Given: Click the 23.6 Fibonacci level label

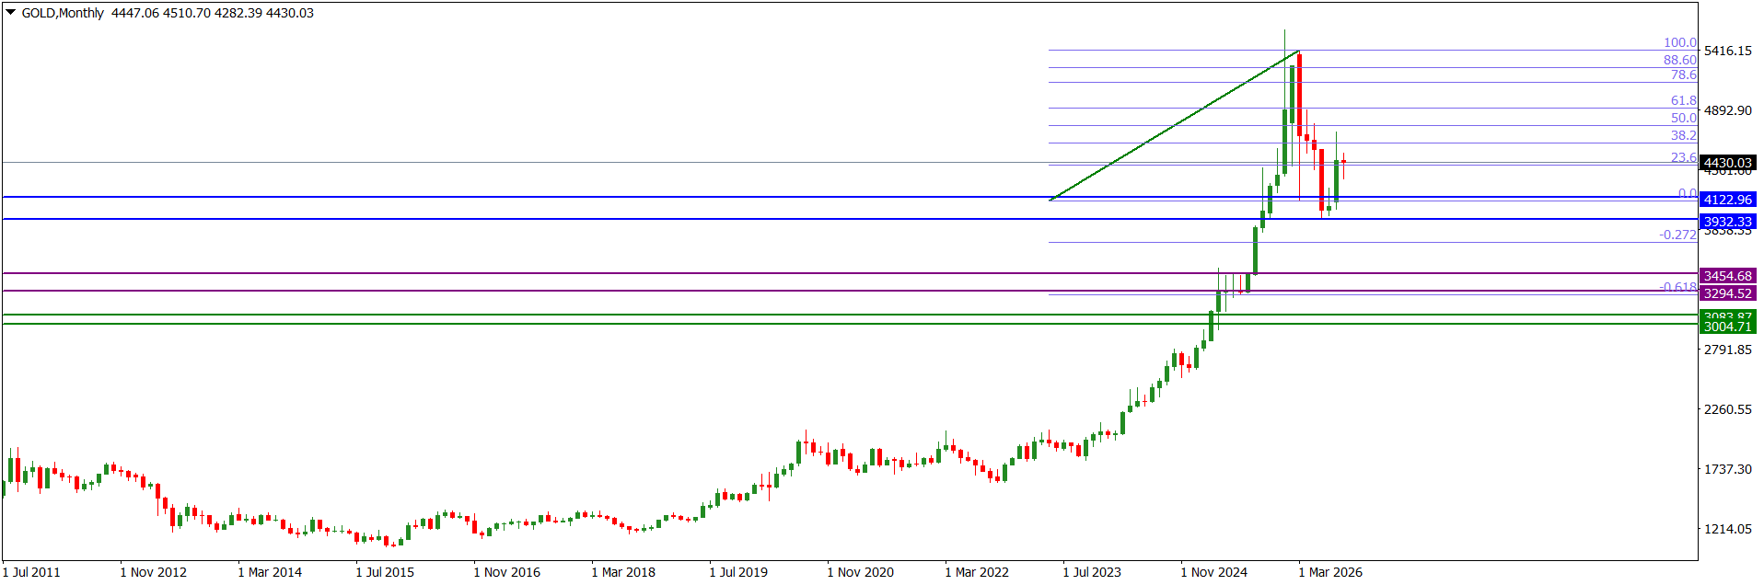Looking at the screenshot, I should click(x=1684, y=157).
